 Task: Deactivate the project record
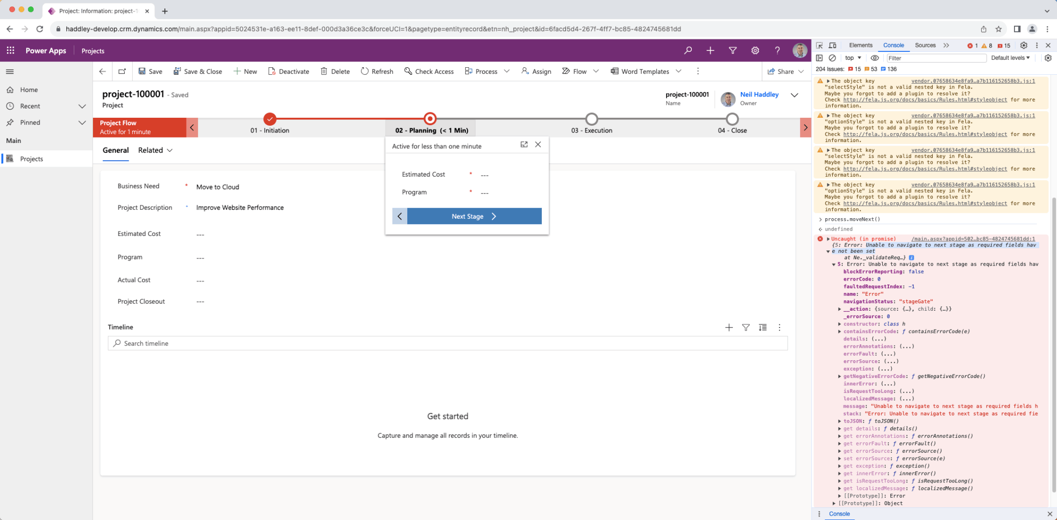click(x=288, y=71)
